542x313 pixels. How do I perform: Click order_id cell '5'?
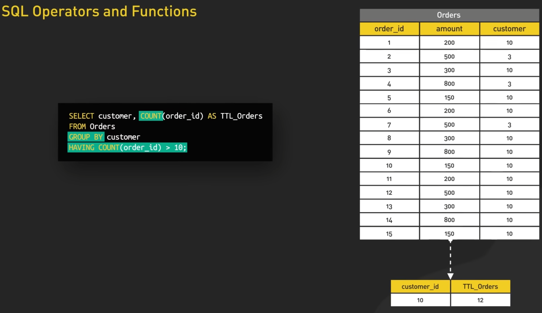(x=389, y=97)
